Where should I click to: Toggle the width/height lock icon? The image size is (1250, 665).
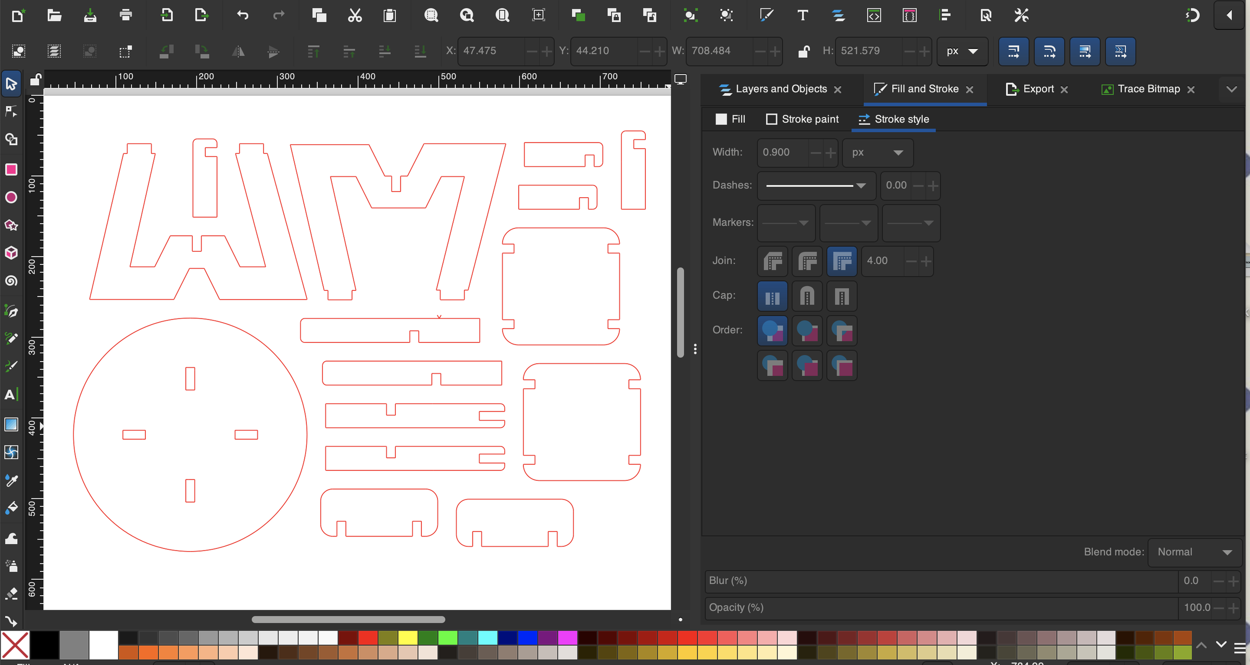click(804, 51)
